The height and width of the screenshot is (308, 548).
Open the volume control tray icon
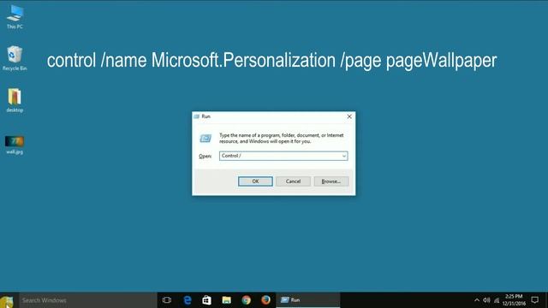(486, 300)
